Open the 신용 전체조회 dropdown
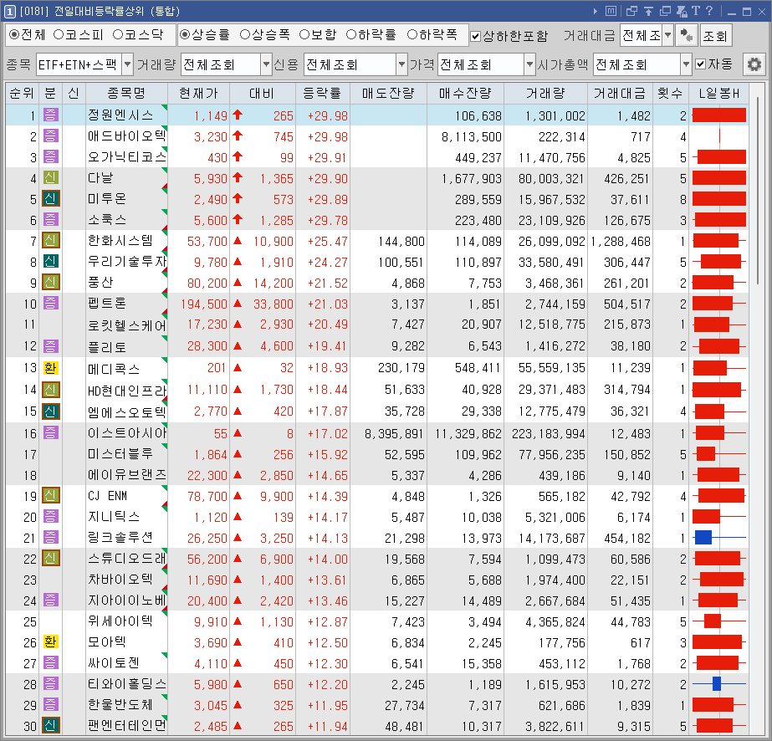This screenshot has width=772, height=741. [401, 64]
